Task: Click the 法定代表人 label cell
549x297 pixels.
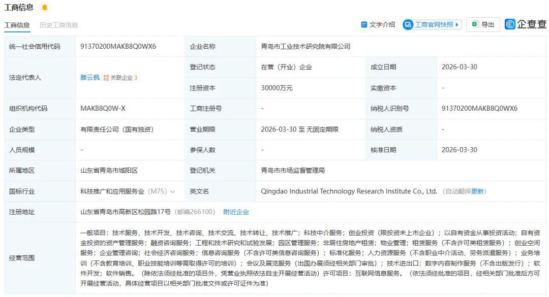Action: (40, 78)
